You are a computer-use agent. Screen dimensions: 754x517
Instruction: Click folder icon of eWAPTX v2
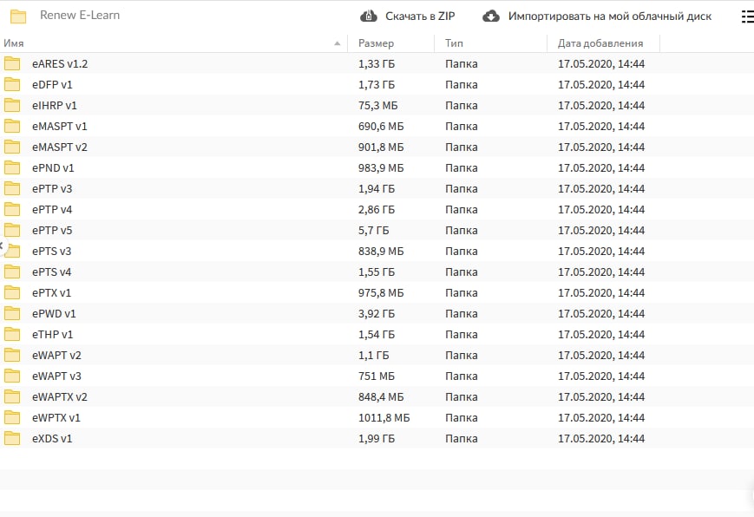[12, 396]
